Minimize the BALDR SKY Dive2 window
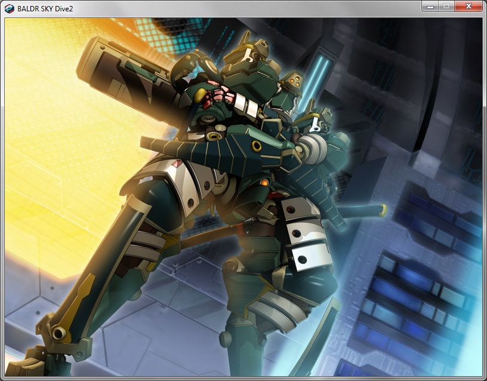The height and width of the screenshot is (381, 487). point(430,7)
